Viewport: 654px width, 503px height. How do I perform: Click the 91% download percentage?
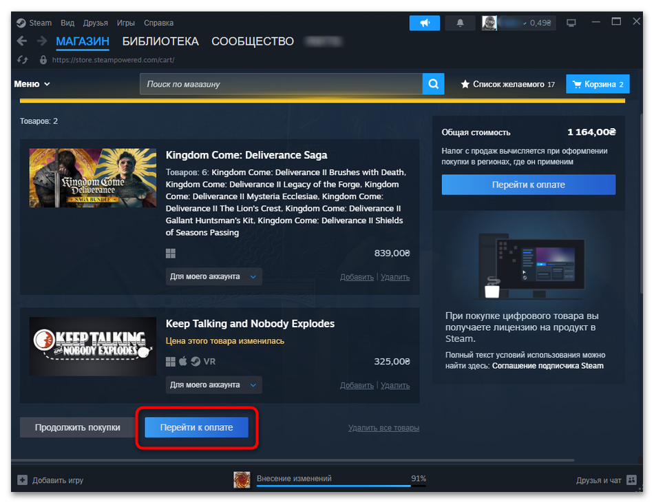[x=419, y=478]
